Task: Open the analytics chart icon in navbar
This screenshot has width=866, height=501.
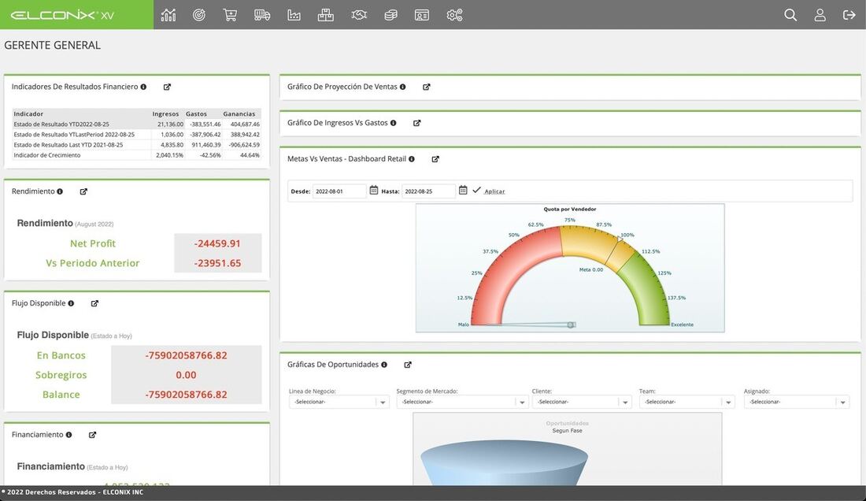Action: [168, 15]
